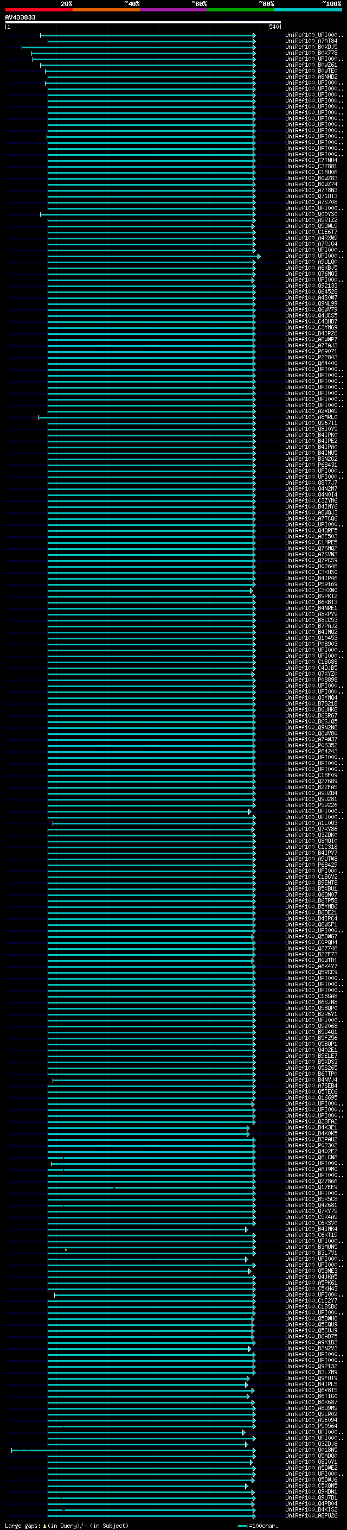
Task: Click the white query sequence ruler bar
Action: (x=143, y=23)
